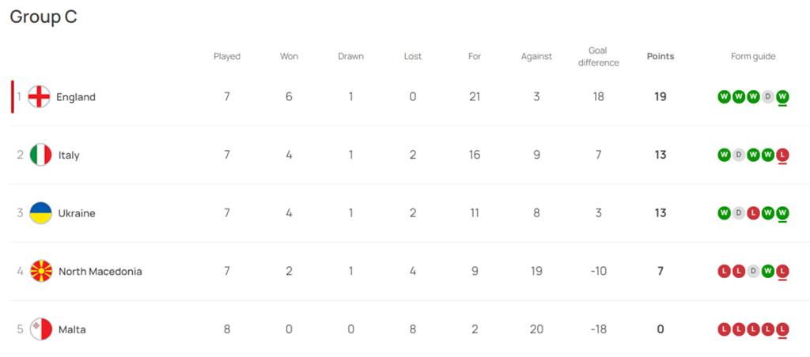Click the Points column header
The width and height of the screenshot is (810, 357).
(660, 57)
